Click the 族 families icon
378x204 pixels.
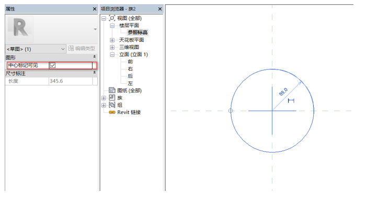pos(112,97)
